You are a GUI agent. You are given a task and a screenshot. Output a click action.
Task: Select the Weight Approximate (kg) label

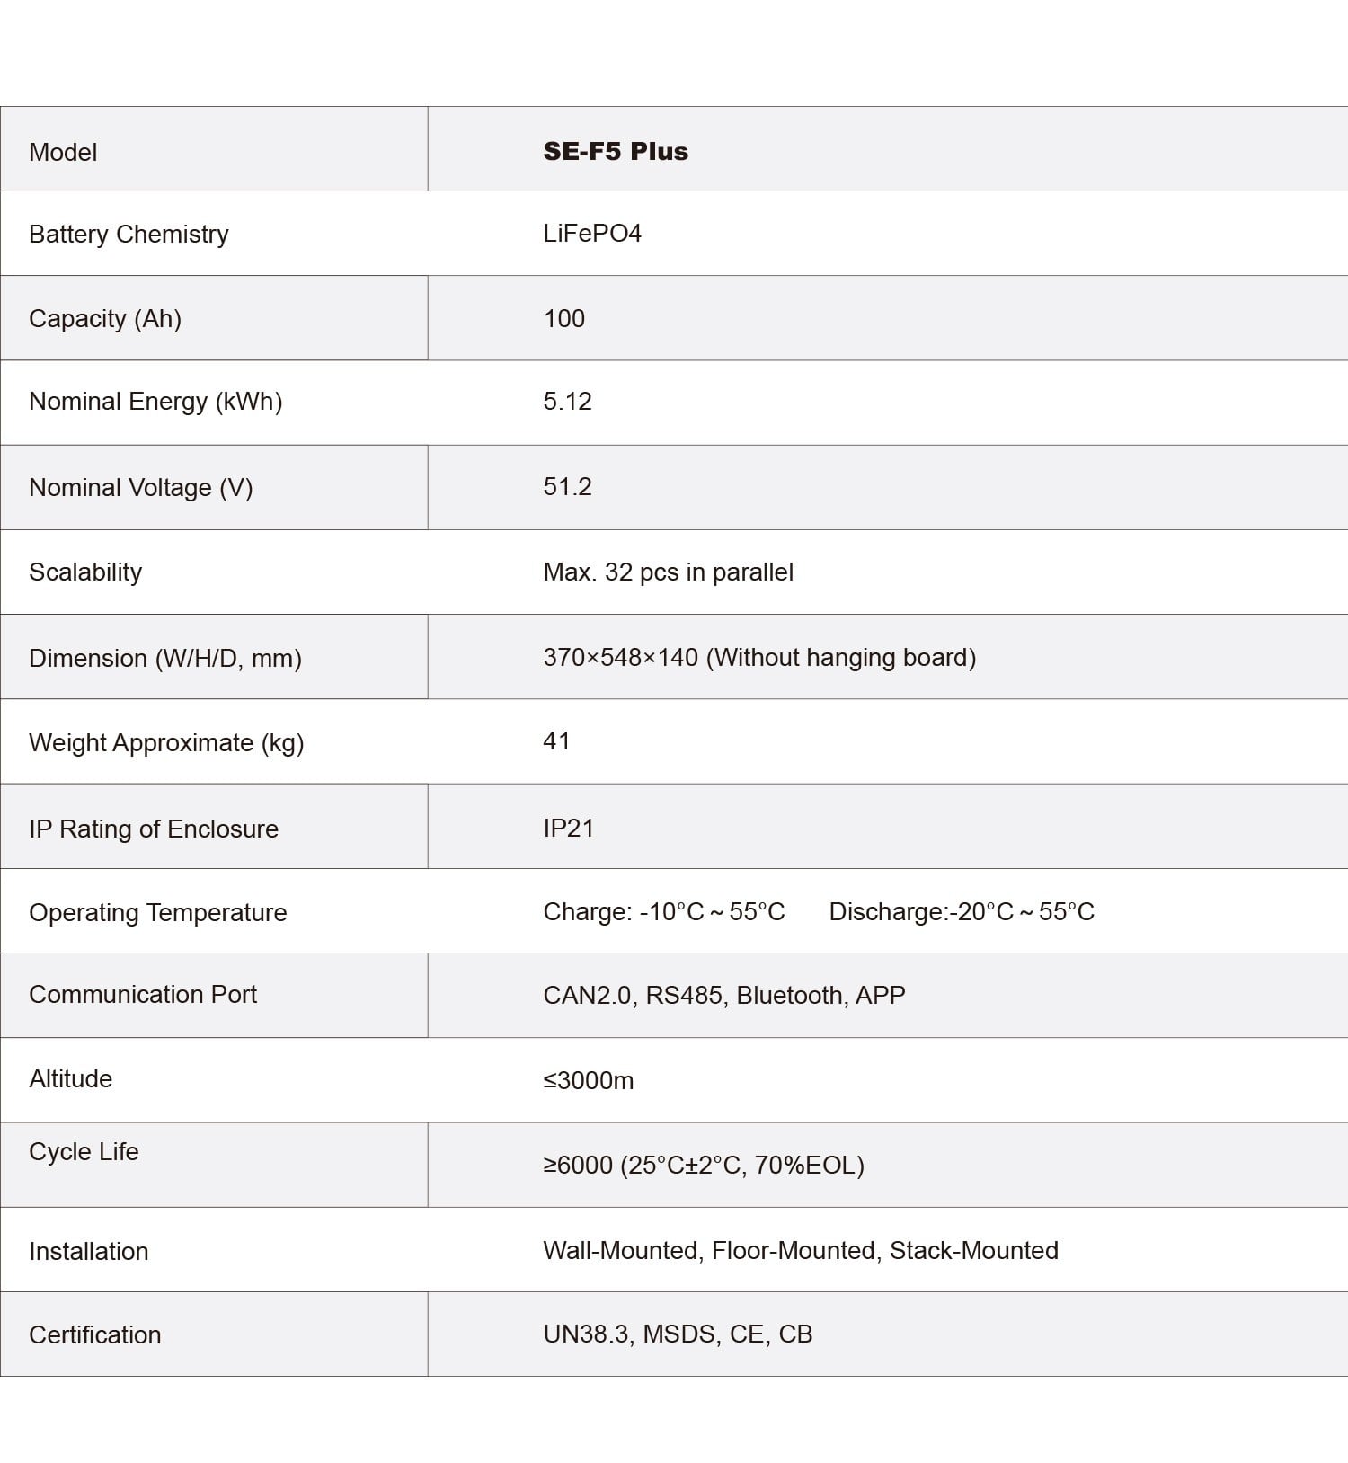[x=166, y=743]
